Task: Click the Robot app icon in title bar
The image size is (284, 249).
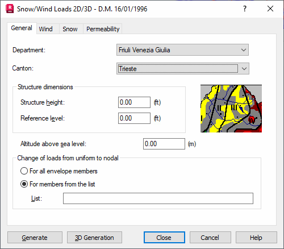Action: coord(10,9)
